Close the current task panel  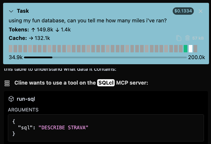click(x=201, y=11)
